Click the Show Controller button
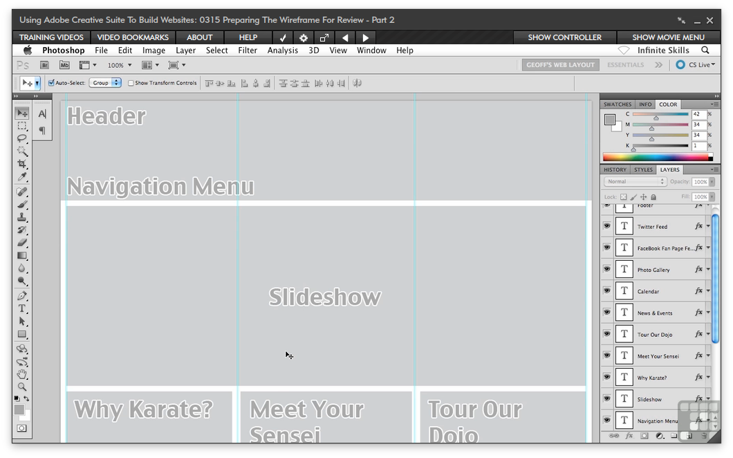 (565, 37)
